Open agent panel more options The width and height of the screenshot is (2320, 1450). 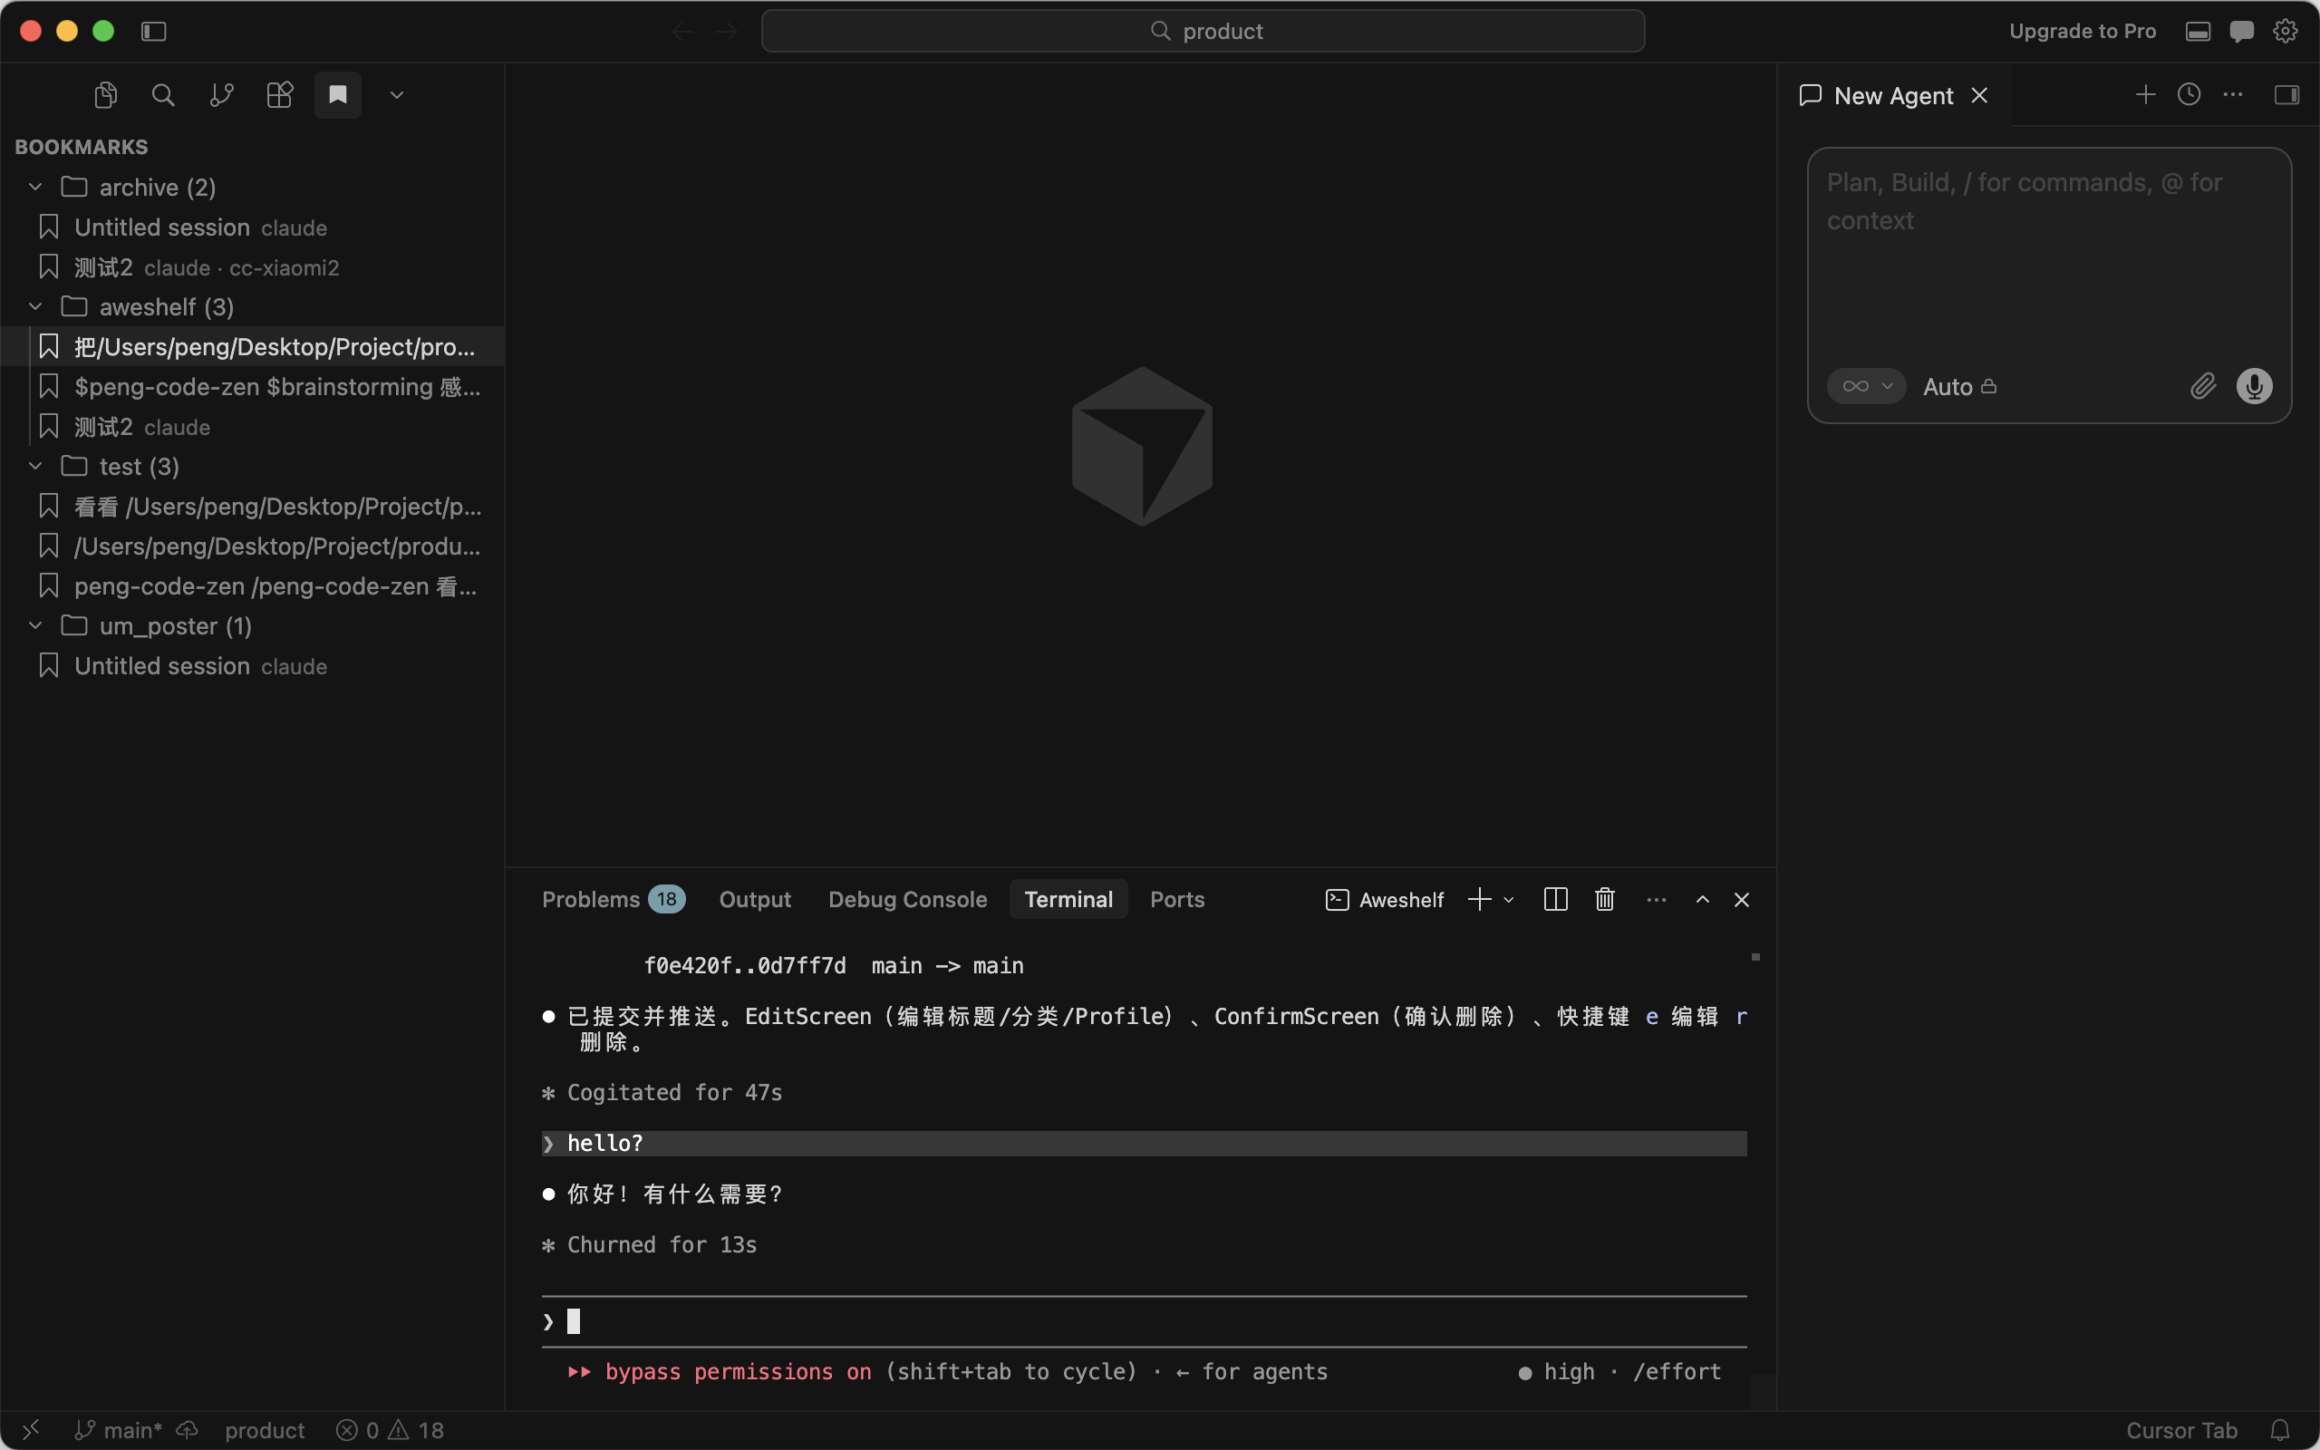pos(2233,94)
